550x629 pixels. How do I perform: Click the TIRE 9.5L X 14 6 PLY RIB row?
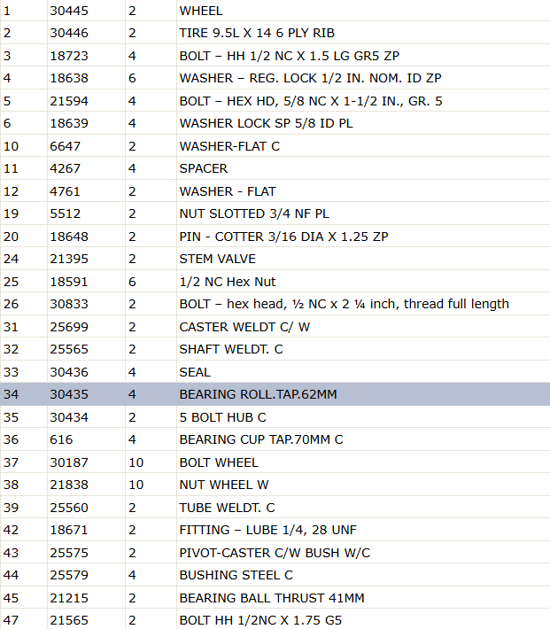click(x=275, y=33)
